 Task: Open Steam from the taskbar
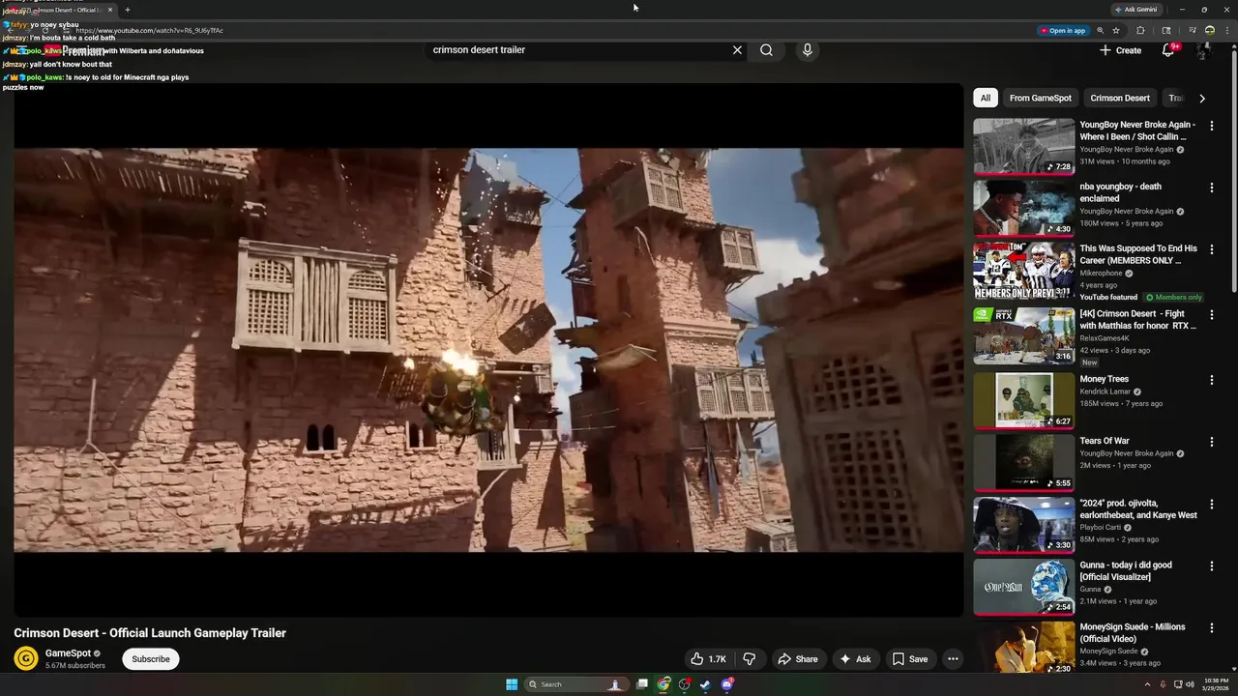click(x=706, y=684)
